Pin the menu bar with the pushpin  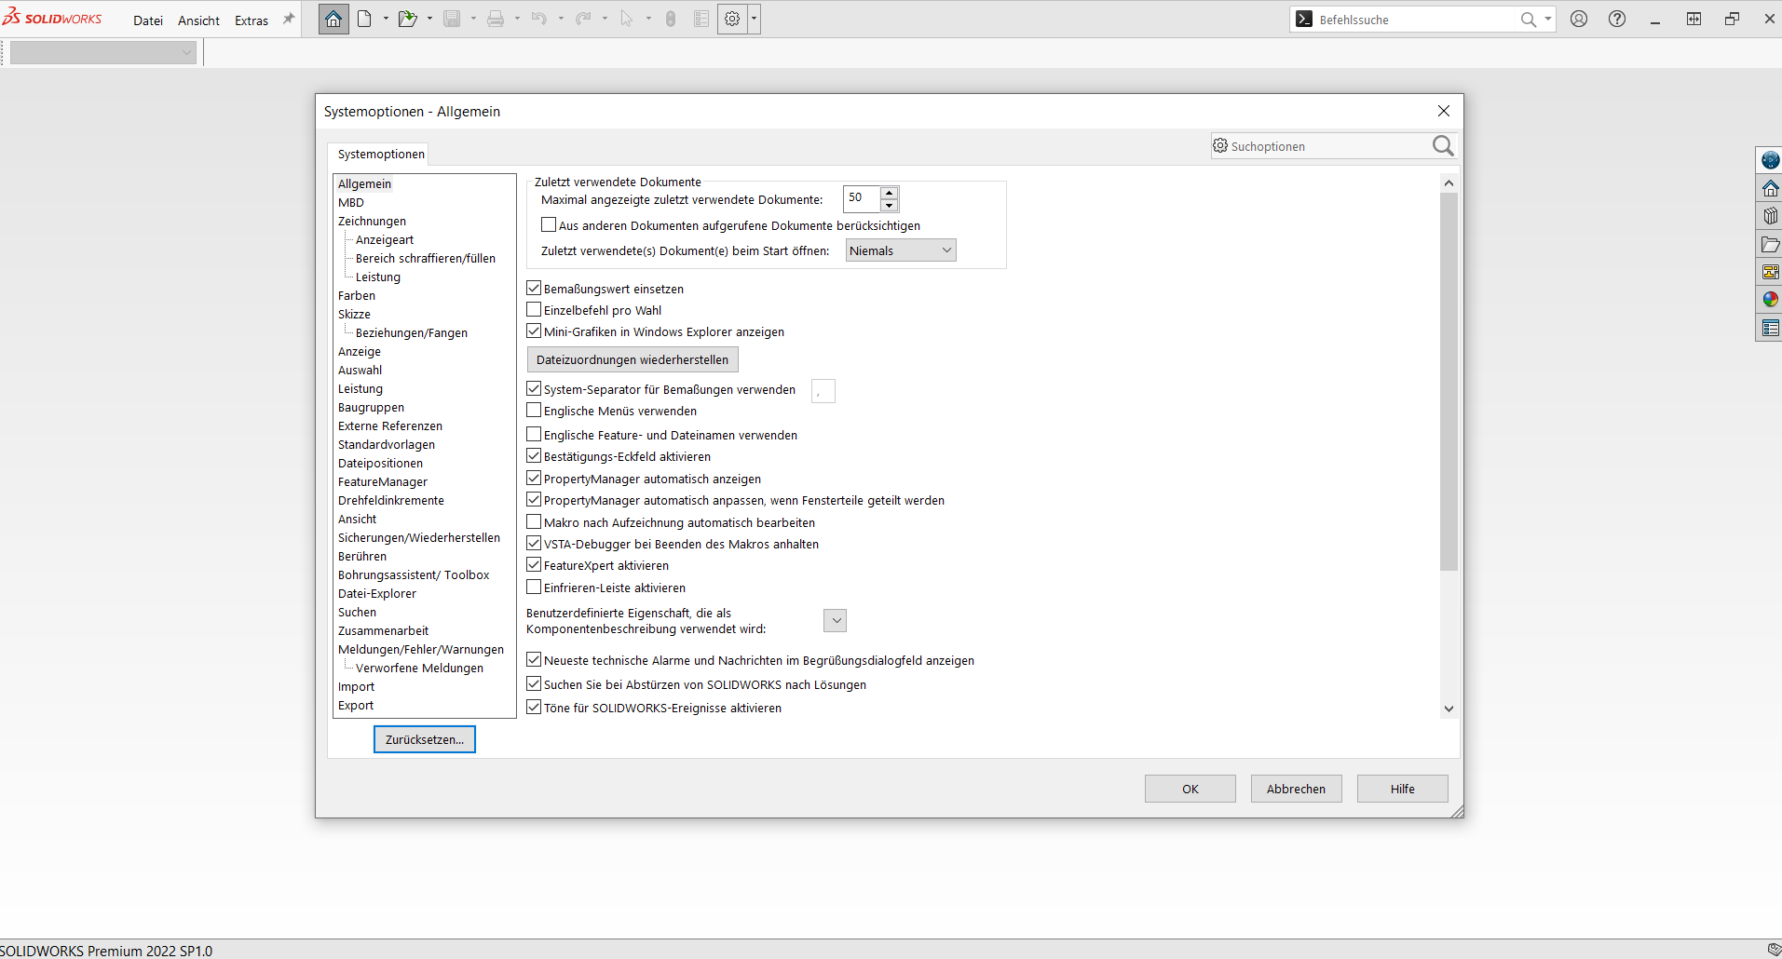click(289, 19)
